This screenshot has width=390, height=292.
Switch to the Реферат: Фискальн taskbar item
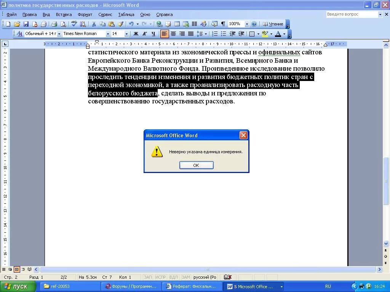tap(192, 287)
